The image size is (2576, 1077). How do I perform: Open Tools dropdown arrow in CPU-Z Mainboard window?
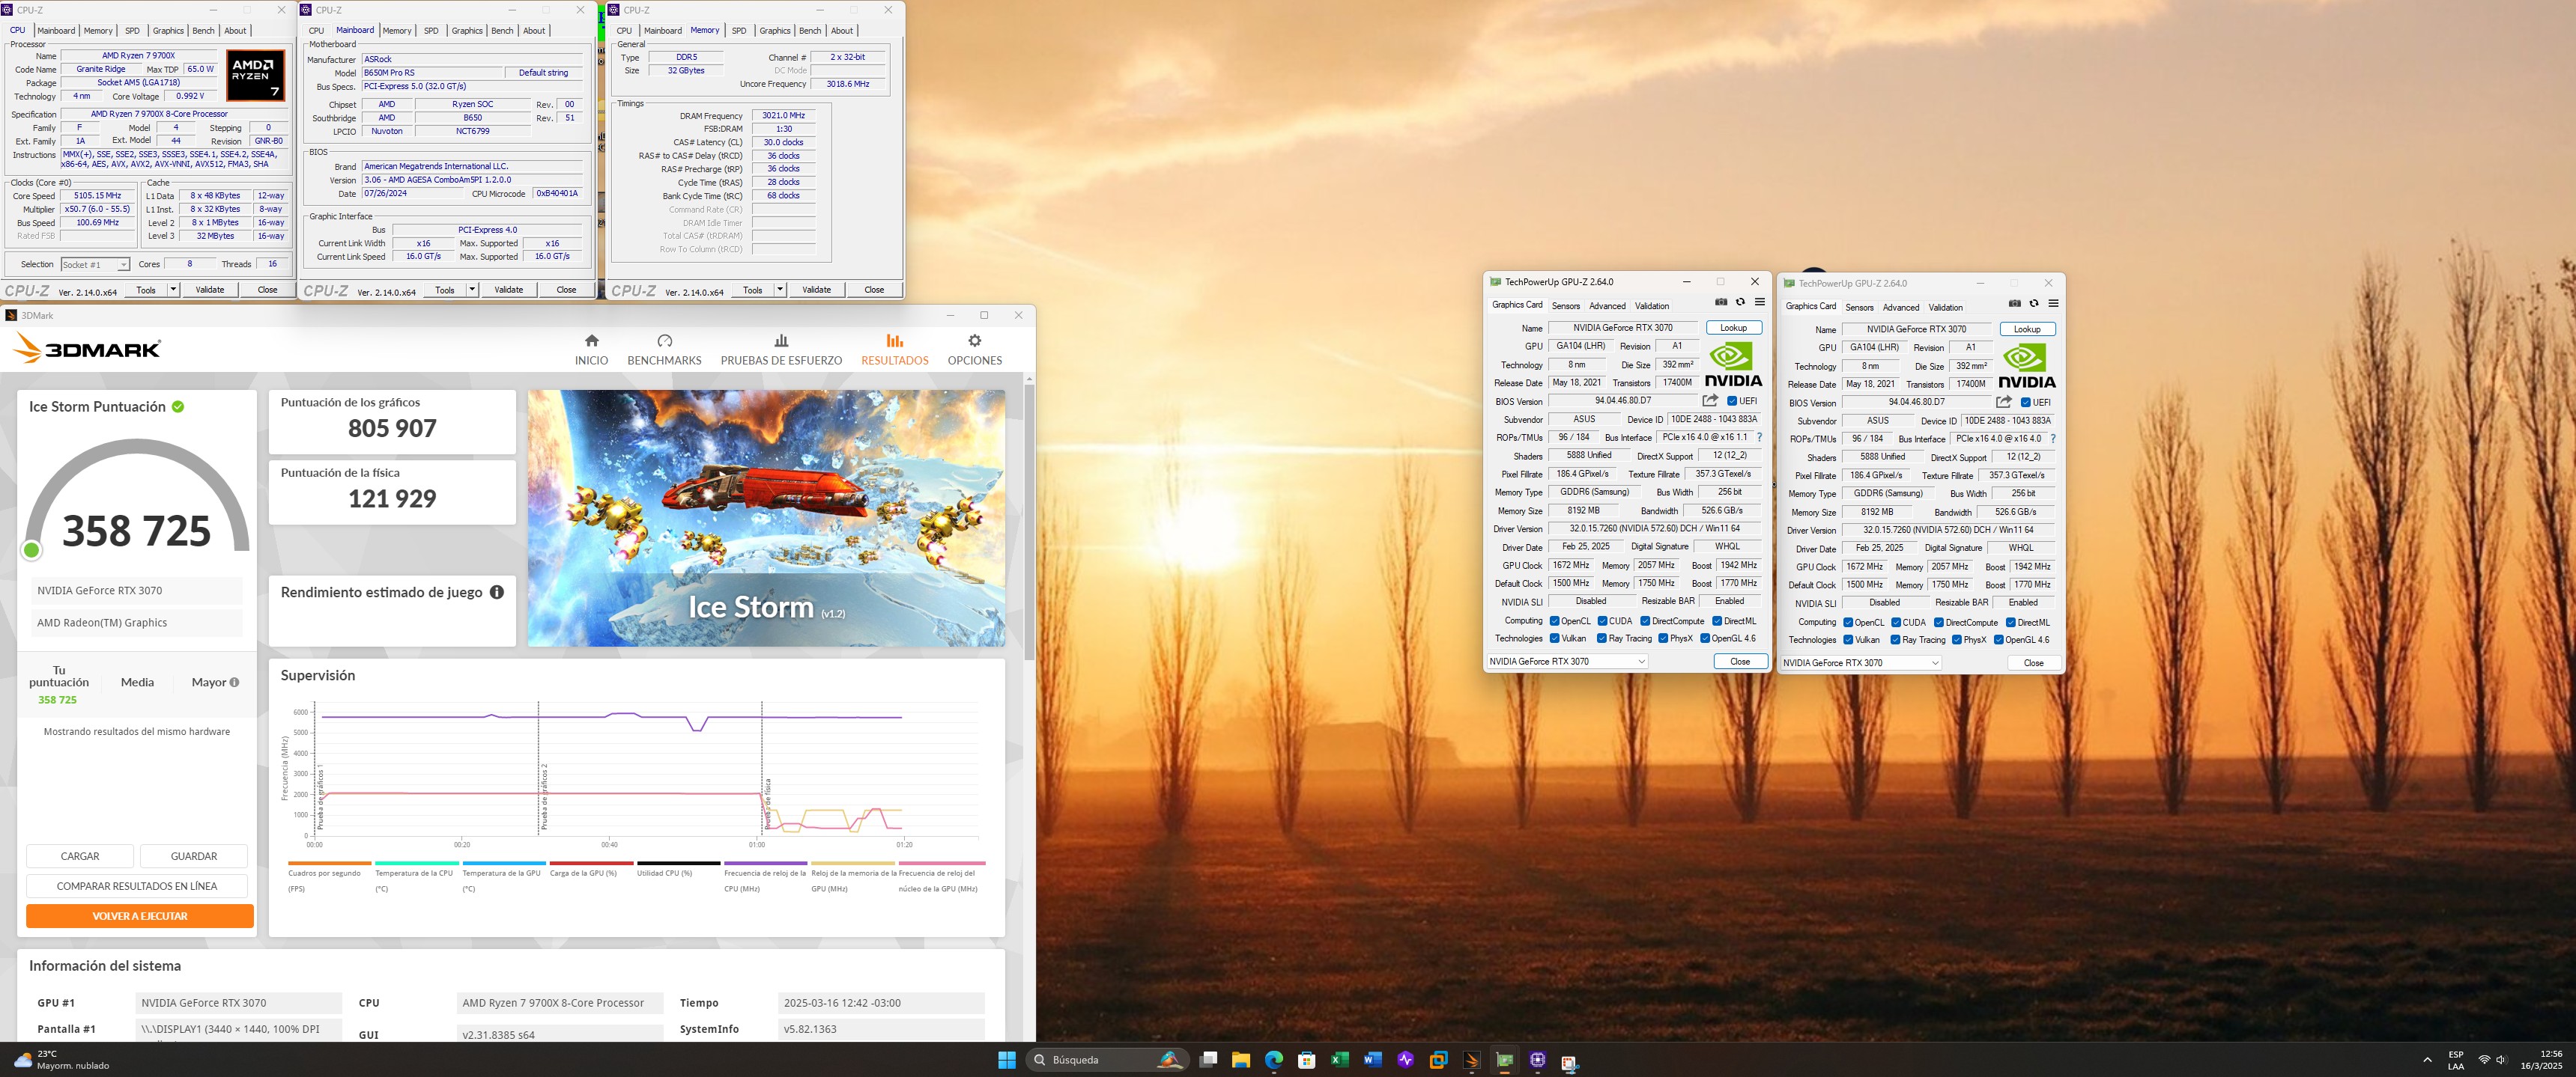click(472, 290)
